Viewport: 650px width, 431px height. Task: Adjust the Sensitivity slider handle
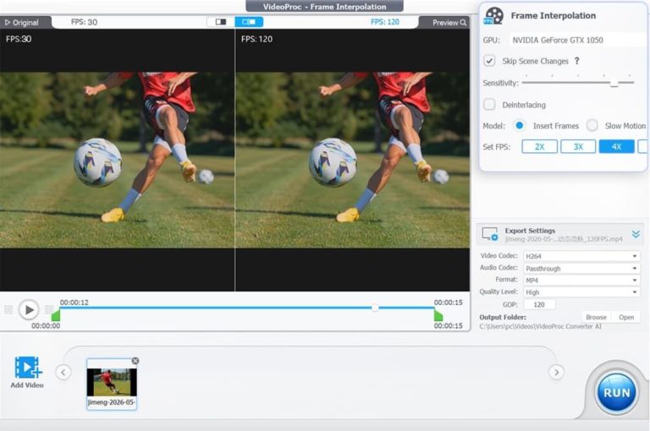(614, 83)
